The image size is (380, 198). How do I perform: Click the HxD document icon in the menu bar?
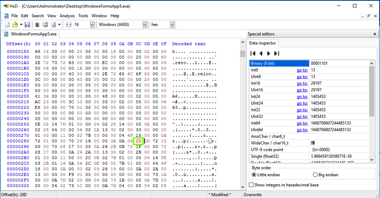click(x=6, y=16)
